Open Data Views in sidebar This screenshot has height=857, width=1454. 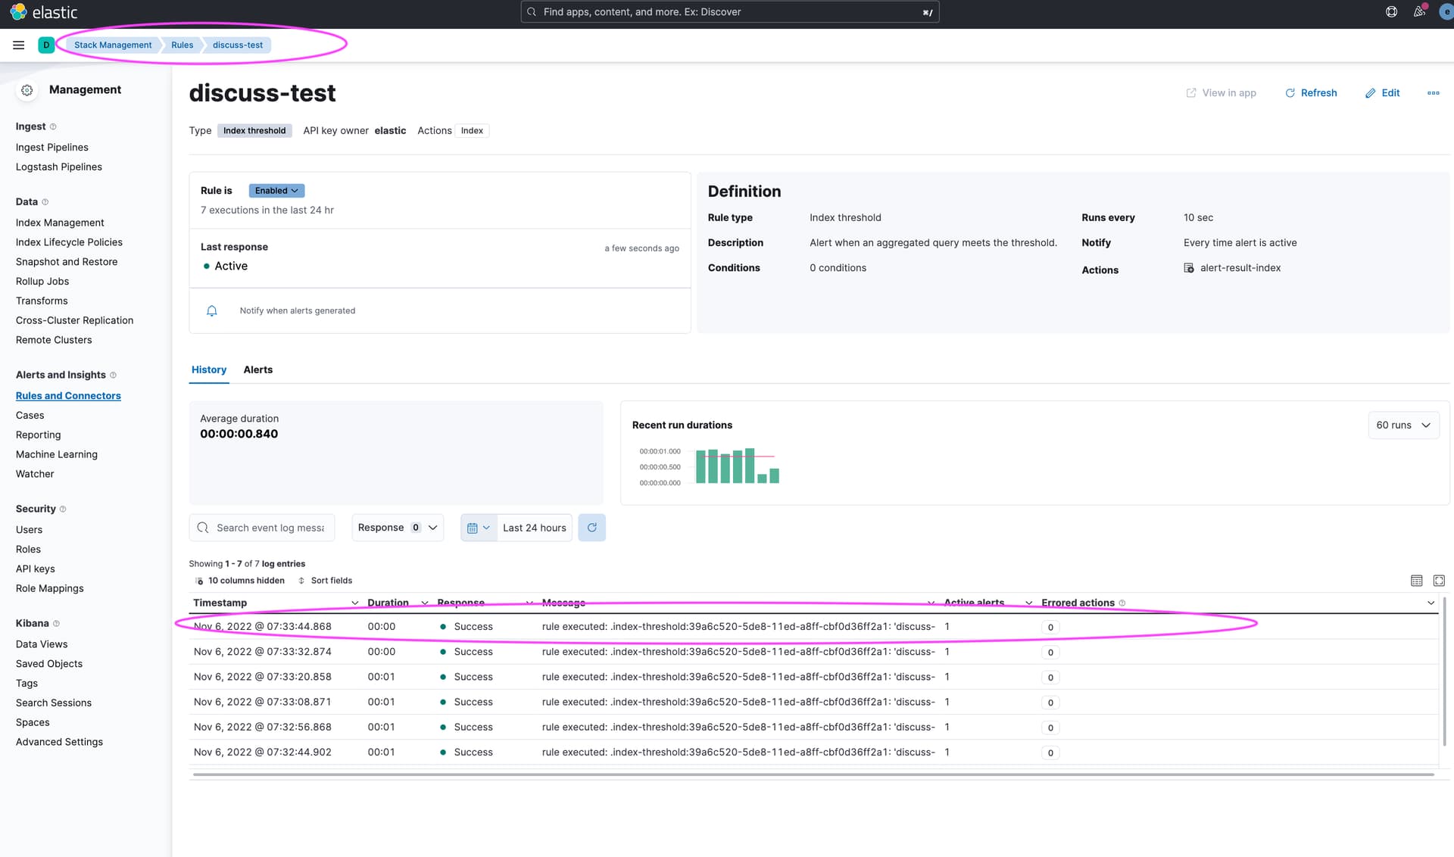[x=42, y=644]
